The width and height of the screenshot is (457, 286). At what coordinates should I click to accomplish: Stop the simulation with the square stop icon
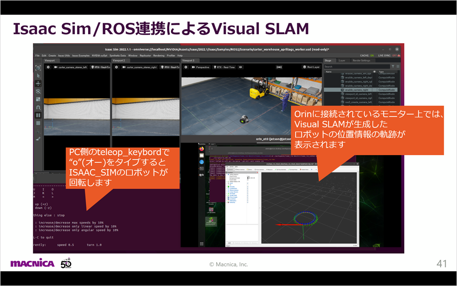coord(38,123)
